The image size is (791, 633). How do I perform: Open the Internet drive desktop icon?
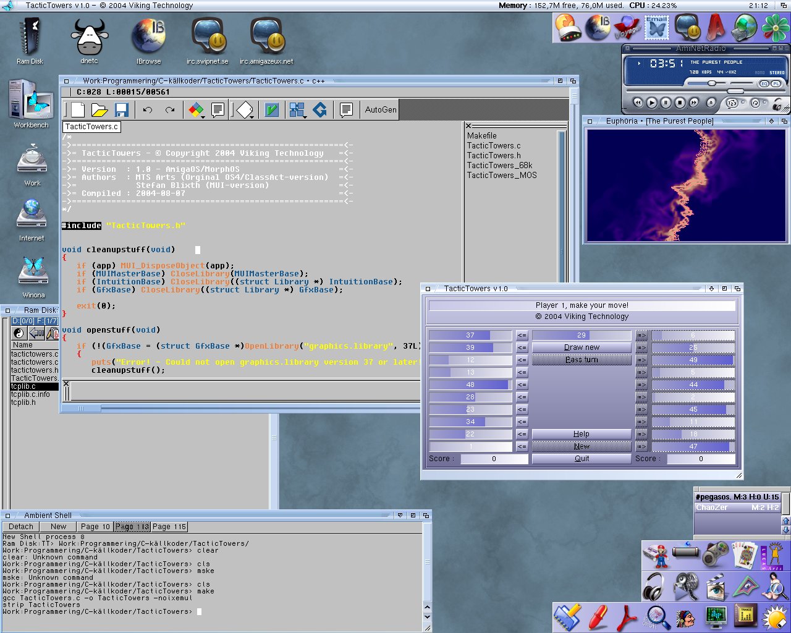[x=32, y=219]
